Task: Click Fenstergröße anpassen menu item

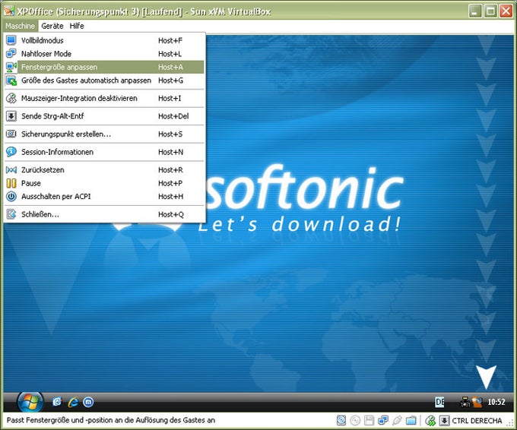Action: pyautogui.click(x=104, y=67)
